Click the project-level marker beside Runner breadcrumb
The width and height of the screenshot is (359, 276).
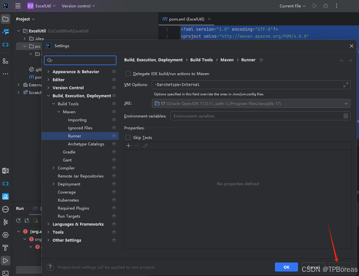pyautogui.click(x=261, y=60)
